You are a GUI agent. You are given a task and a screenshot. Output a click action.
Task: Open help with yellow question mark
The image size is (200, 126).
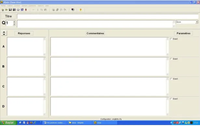click(80, 10)
